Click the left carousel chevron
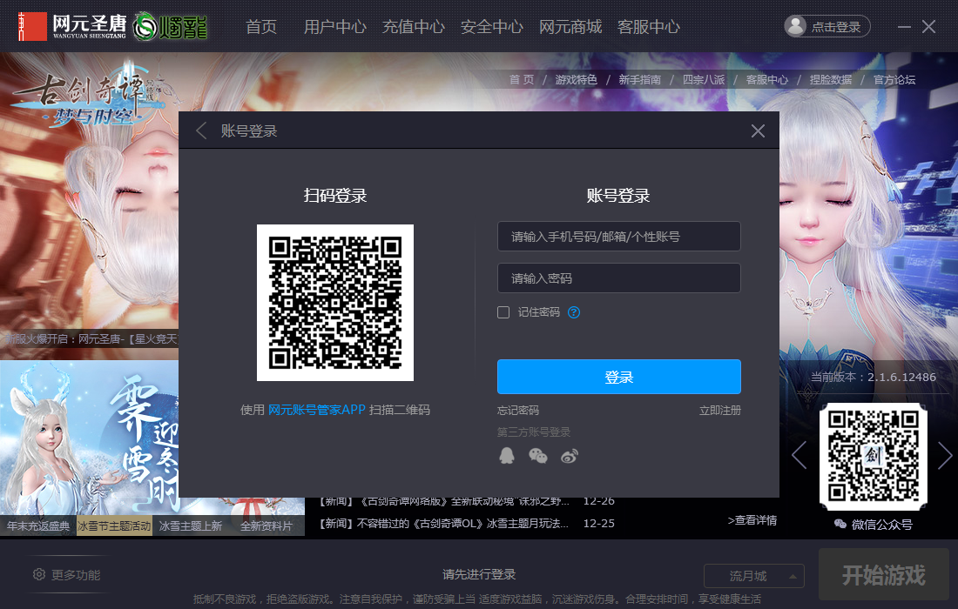 coord(799,454)
